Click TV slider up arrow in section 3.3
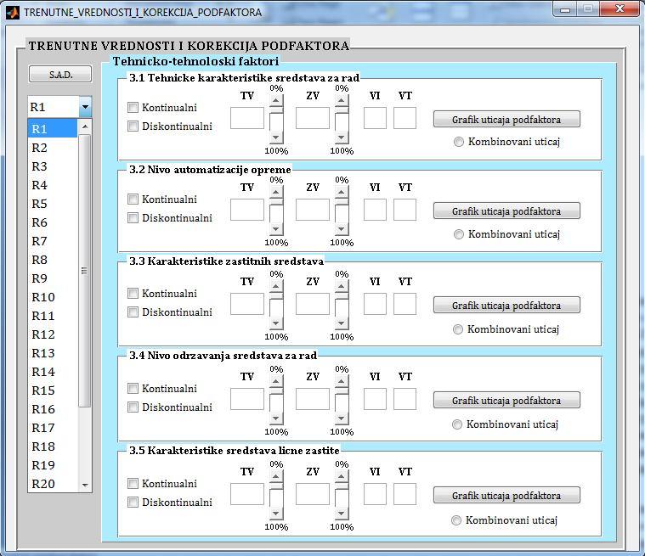Image resolution: width=645 pixels, height=556 pixels. pos(276,286)
